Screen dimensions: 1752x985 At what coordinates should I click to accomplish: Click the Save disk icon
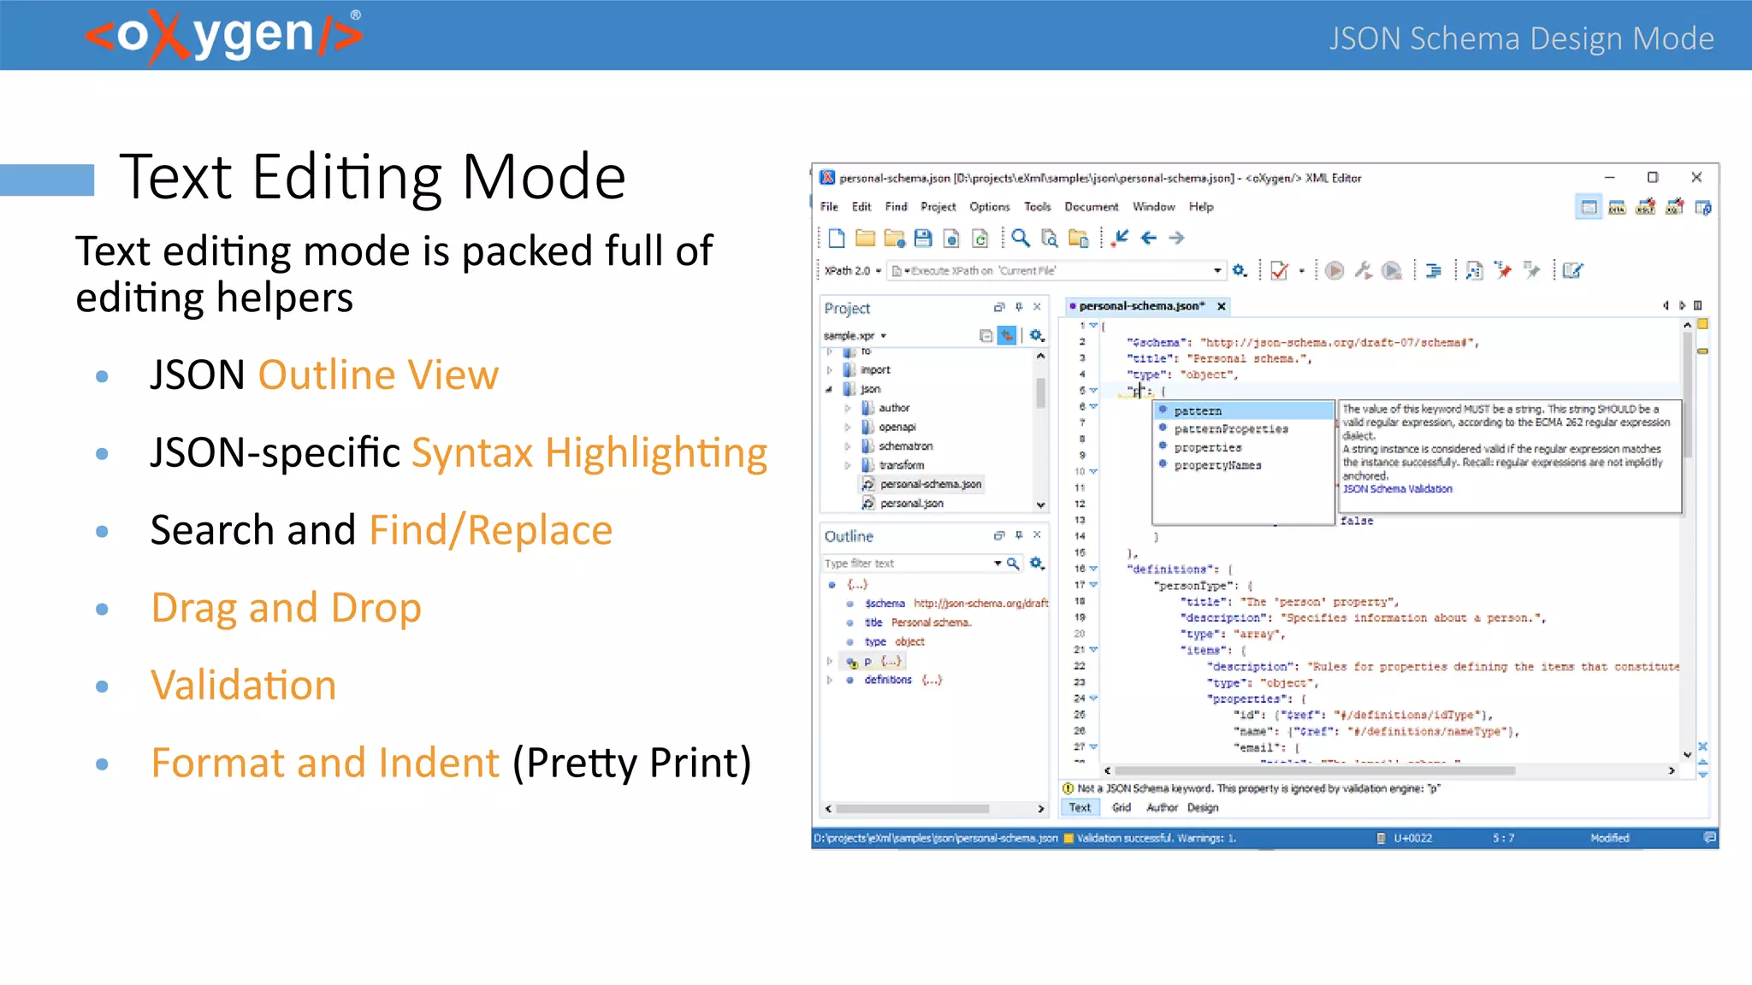(x=922, y=239)
